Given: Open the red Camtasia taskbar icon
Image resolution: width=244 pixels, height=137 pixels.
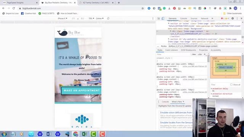Looking at the screenshot, I should [102, 134].
